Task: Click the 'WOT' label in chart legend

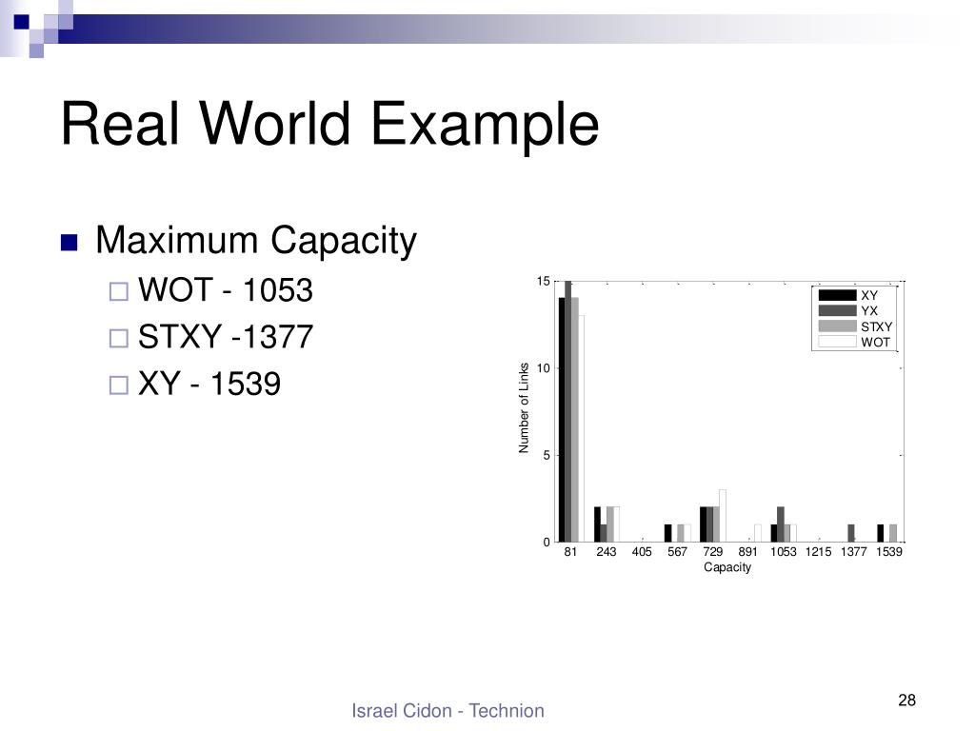Action: (x=876, y=342)
